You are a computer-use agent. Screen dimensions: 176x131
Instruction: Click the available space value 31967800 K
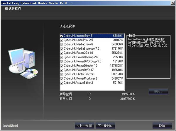[128, 99]
